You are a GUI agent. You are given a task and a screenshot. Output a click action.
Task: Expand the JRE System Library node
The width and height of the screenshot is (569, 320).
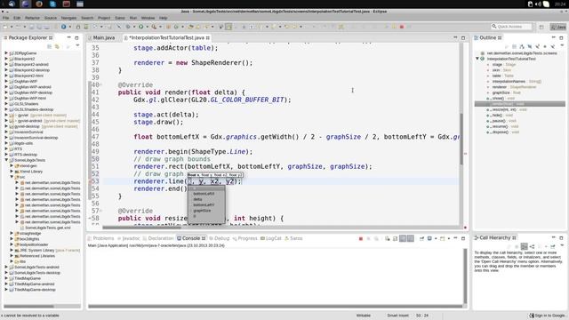[x=12, y=250]
